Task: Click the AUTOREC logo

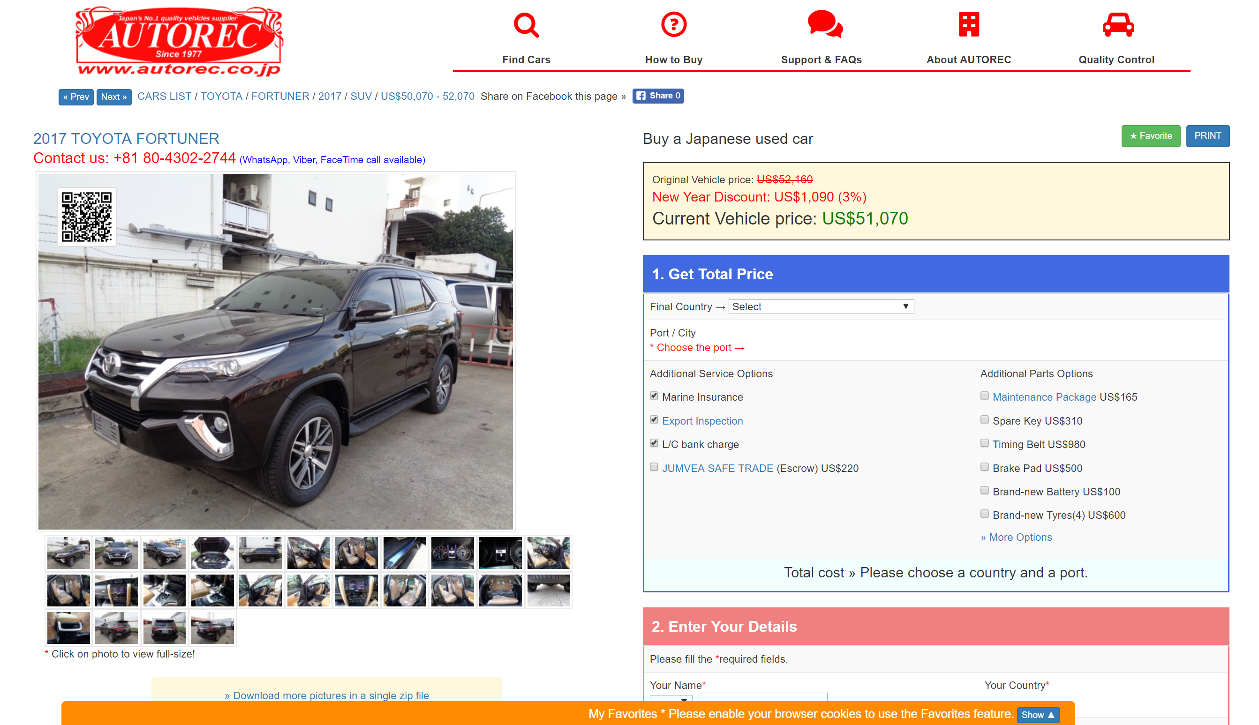Action: (x=180, y=41)
